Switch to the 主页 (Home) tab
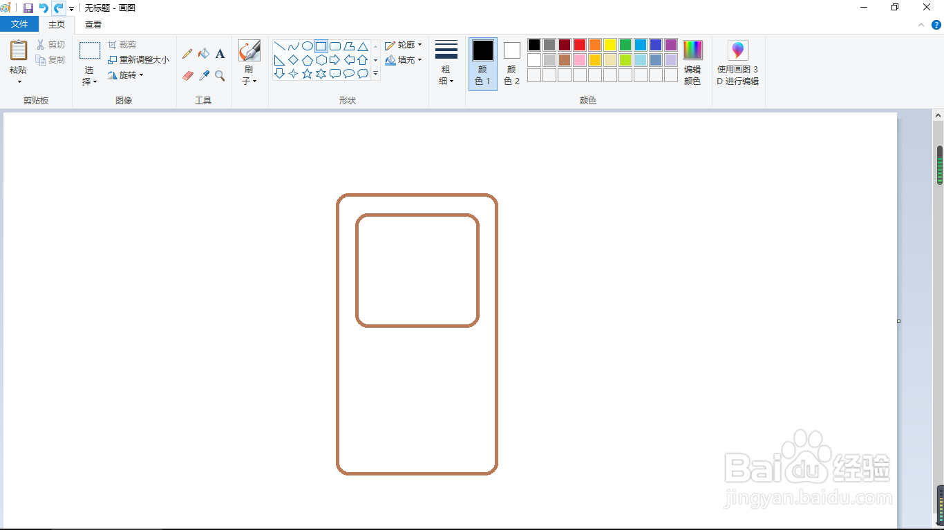Screen dimensions: 944x530 point(57,24)
